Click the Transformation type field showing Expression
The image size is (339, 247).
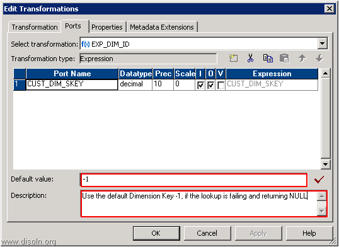pyautogui.click(x=148, y=59)
